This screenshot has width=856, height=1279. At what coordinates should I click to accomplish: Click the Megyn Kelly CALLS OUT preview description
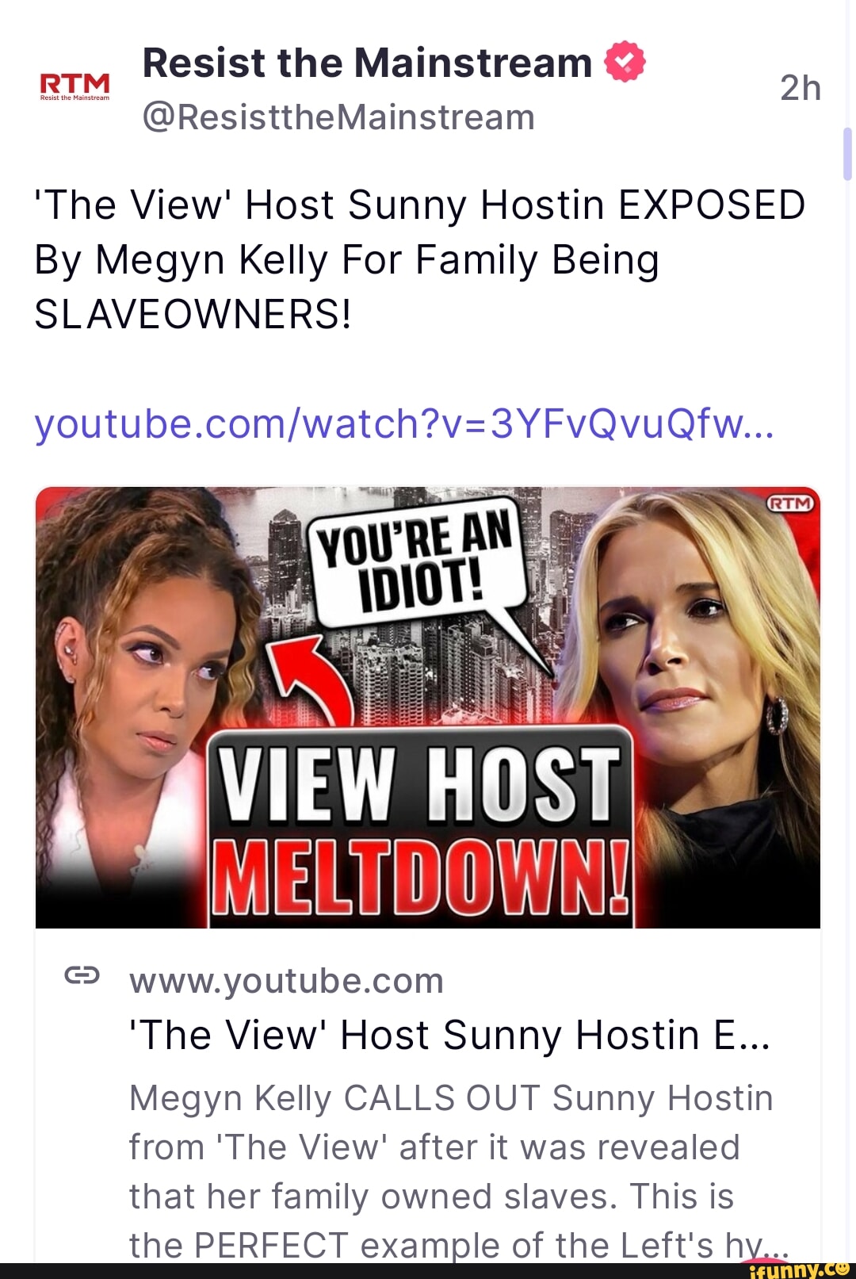click(459, 1170)
